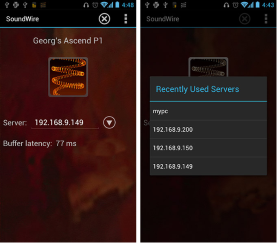Tap the Wi-Fi signal icon in left status bar
This screenshot has width=277, height=243.
pos(104,5)
